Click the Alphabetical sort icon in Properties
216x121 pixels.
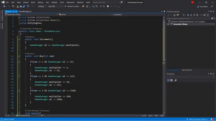tap(172, 80)
